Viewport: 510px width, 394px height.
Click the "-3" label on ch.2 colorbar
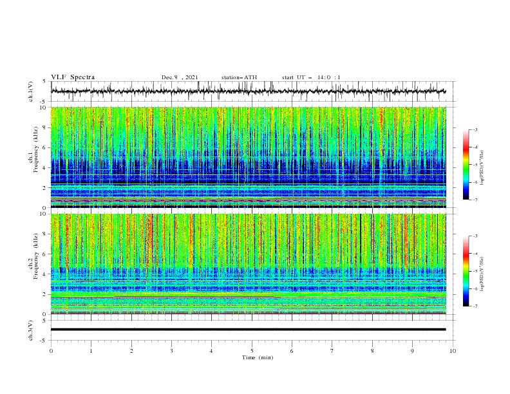[x=475, y=236]
